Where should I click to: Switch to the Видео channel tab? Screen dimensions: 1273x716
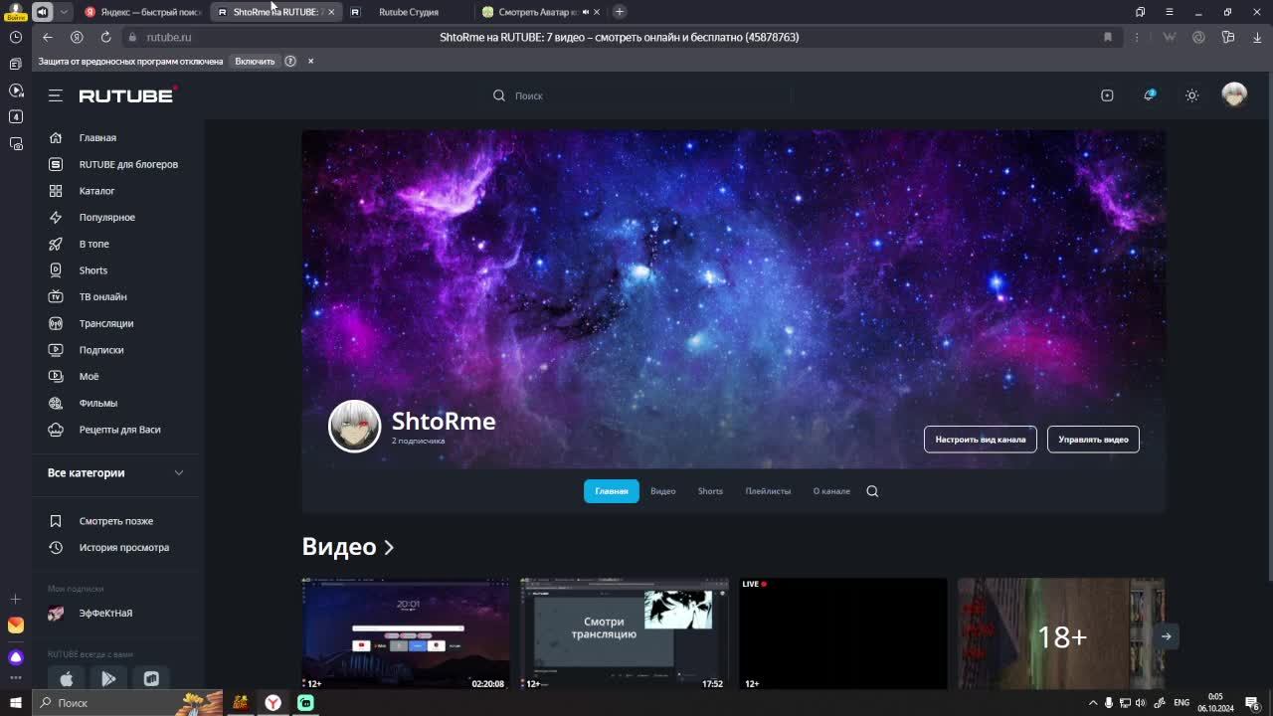click(x=663, y=491)
